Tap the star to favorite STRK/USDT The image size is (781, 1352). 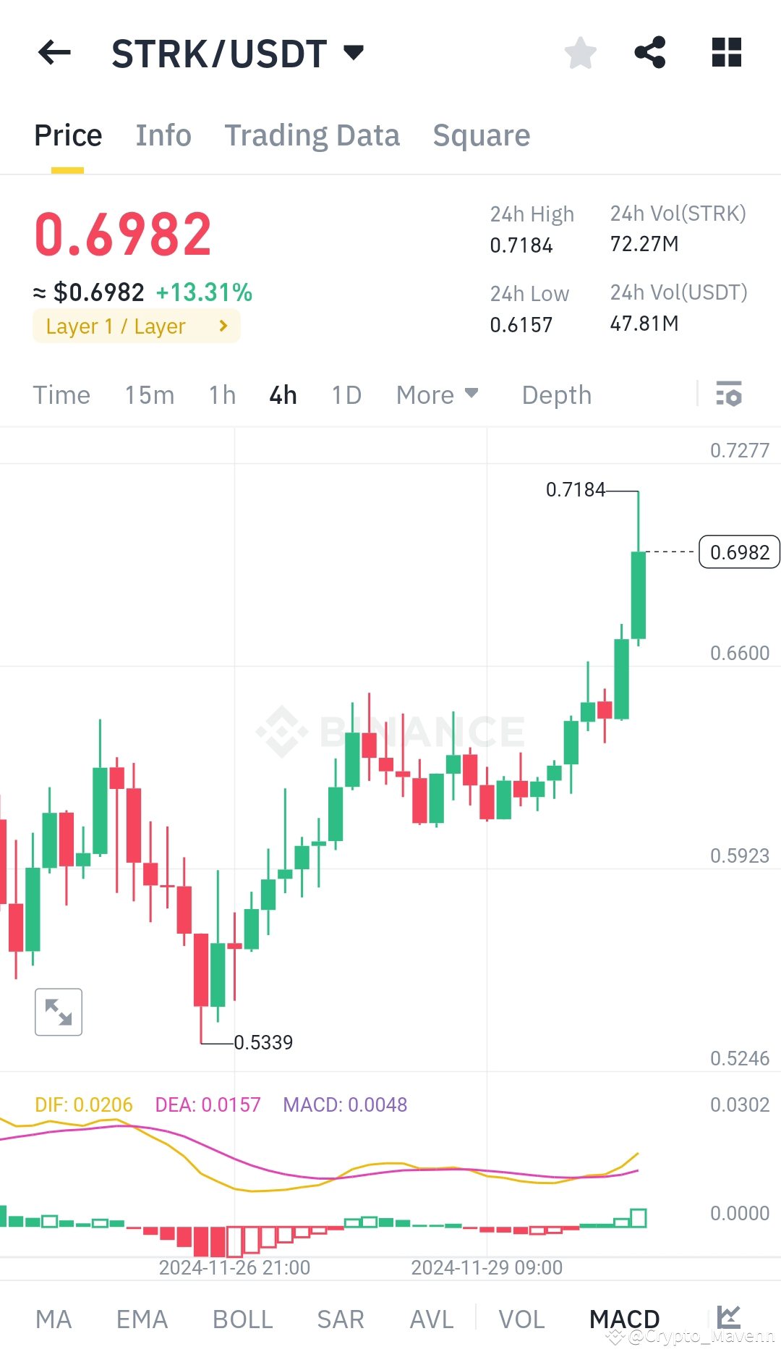click(x=580, y=52)
